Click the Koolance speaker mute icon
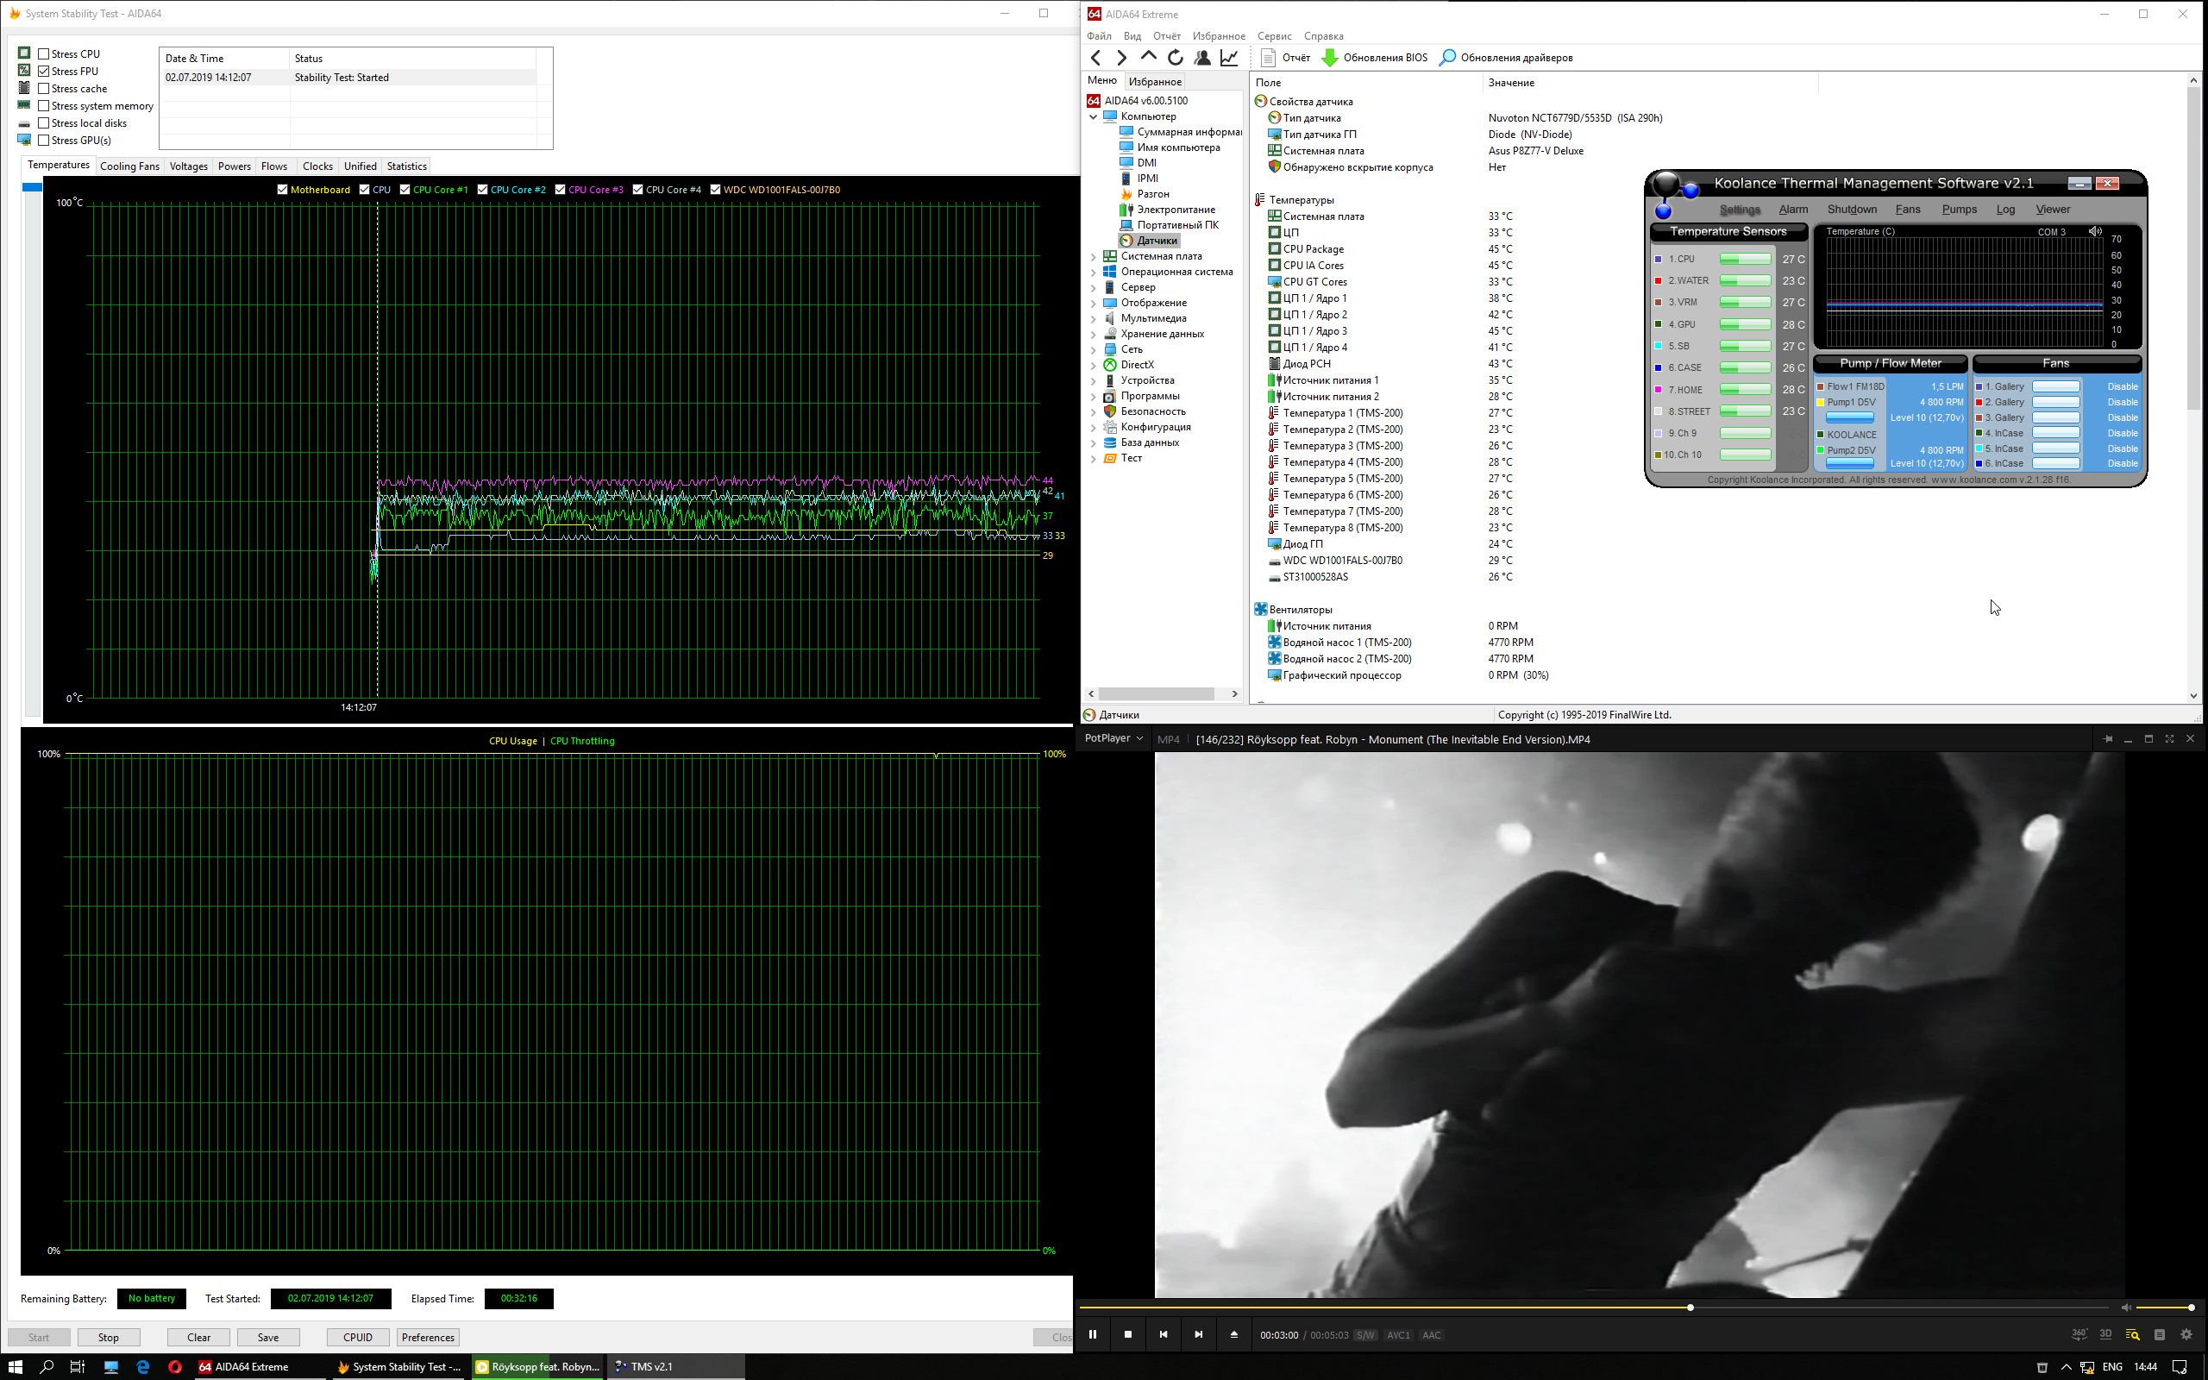Screen dimensions: 2208x1380 (x=2095, y=232)
